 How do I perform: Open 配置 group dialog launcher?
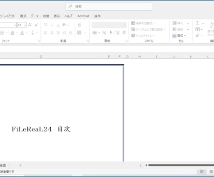pyautogui.click(x=88, y=41)
